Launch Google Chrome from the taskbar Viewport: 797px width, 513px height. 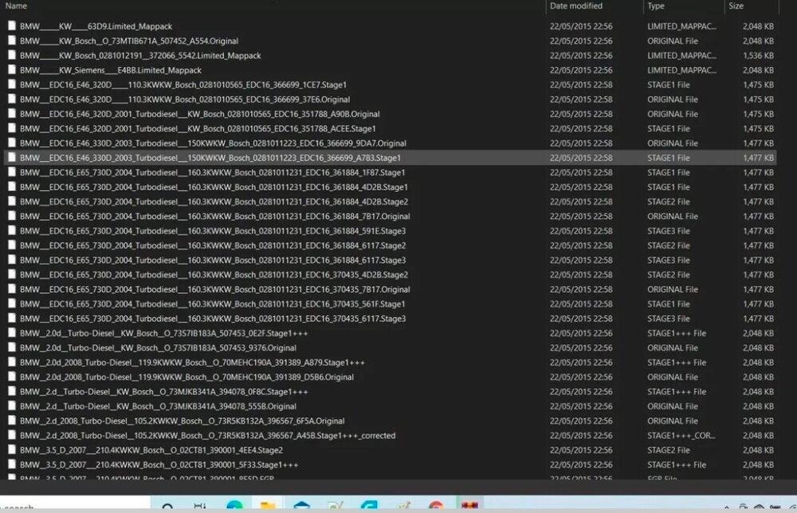pos(435,505)
